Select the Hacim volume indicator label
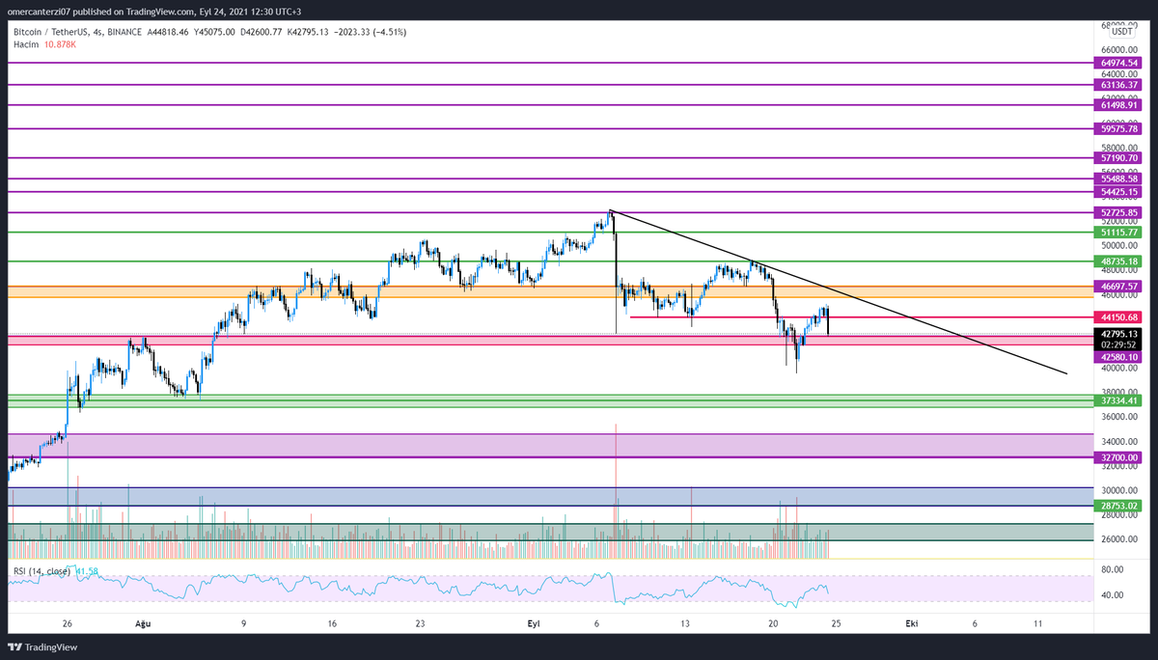The width and height of the screenshot is (1158, 660). (x=24, y=44)
